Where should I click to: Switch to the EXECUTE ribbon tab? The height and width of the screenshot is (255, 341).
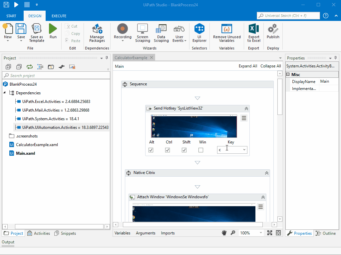point(59,16)
